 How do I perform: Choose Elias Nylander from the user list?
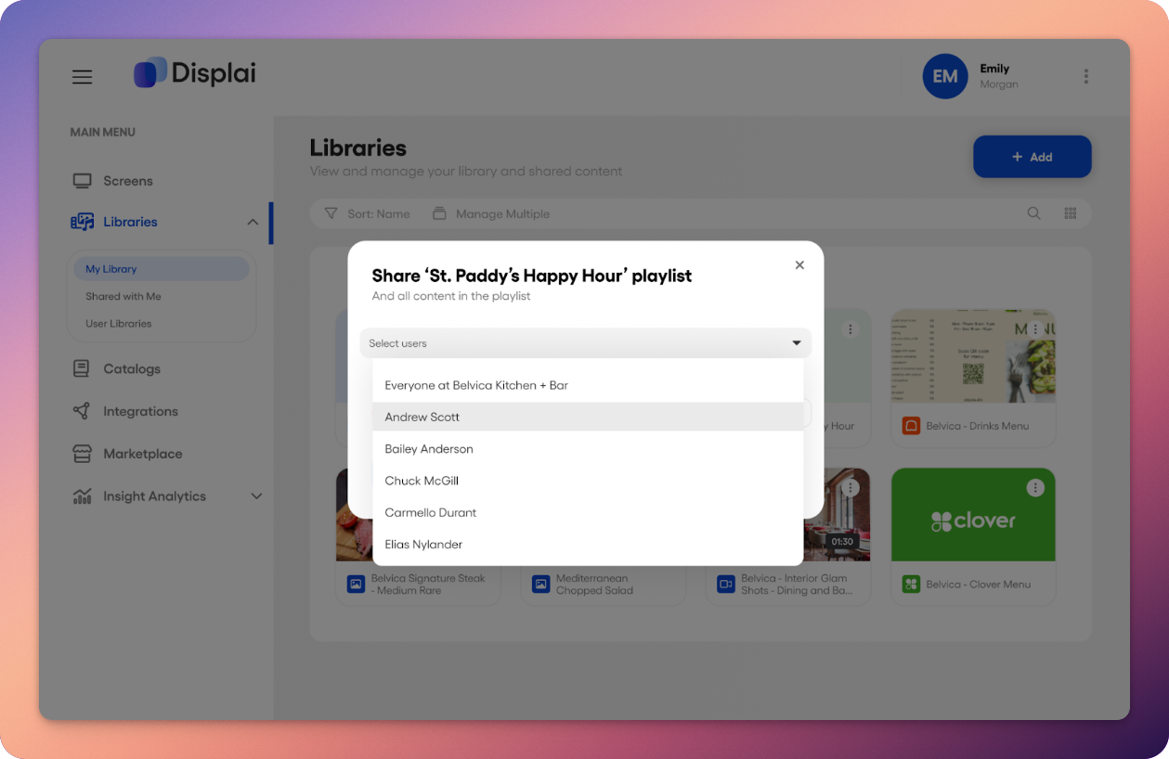coord(588,545)
